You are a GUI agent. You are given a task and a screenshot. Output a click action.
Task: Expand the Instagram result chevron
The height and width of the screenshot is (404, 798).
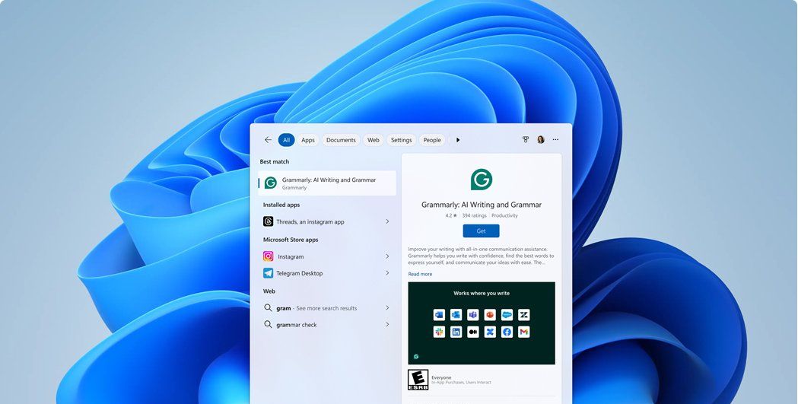click(x=387, y=256)
